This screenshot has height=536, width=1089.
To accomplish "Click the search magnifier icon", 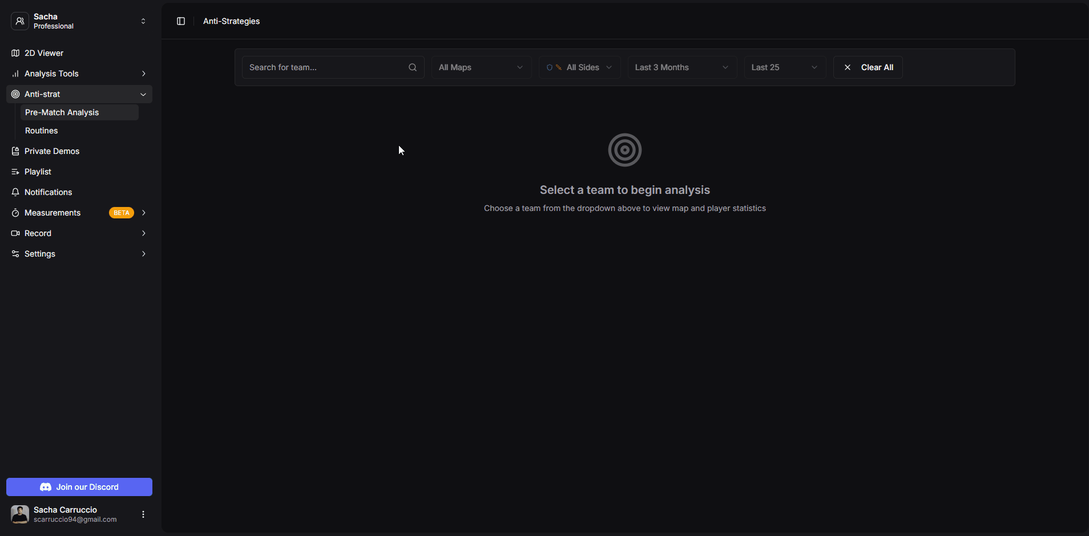I will pyautogui.click(x=412, y=67).
